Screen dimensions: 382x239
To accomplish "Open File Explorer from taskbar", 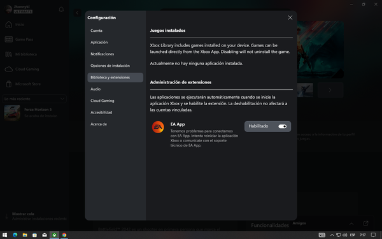I will [25, 235].
